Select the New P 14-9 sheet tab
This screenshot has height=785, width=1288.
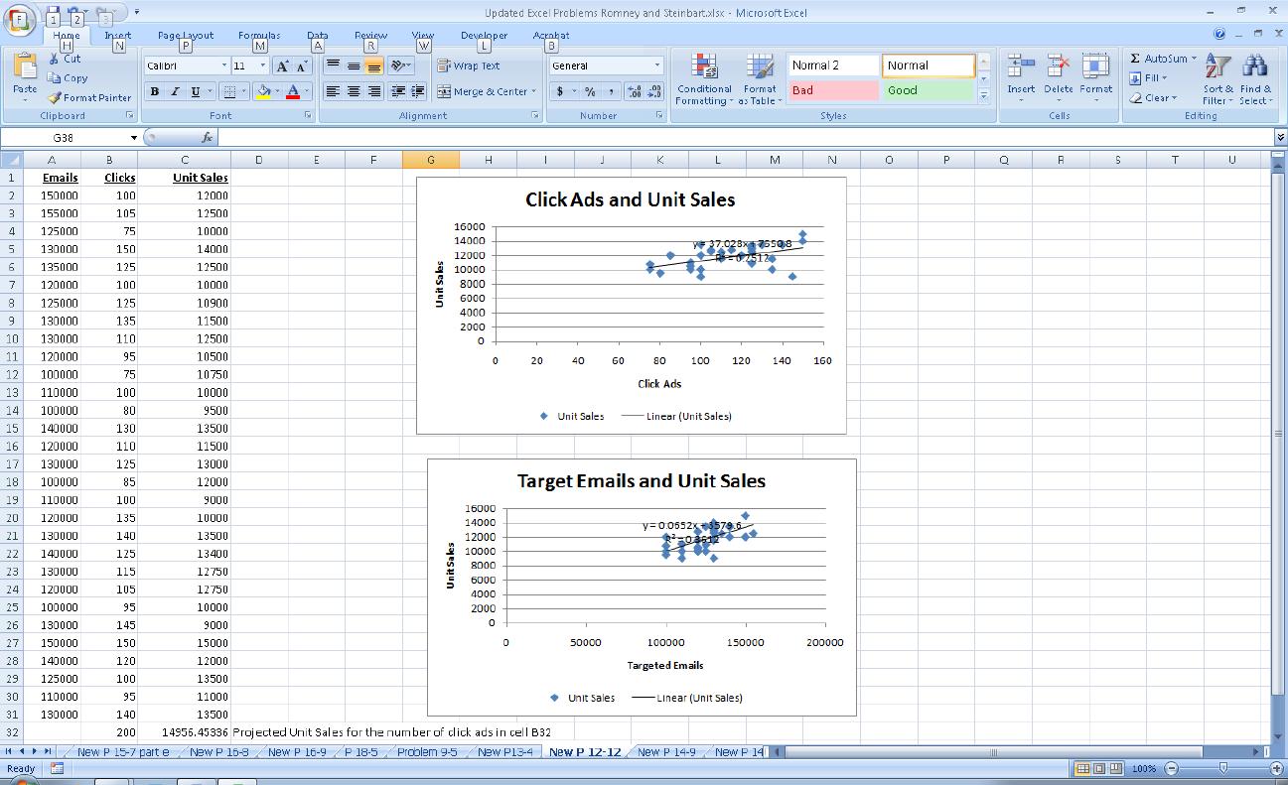pyautogui.click(x=666, y=752)
